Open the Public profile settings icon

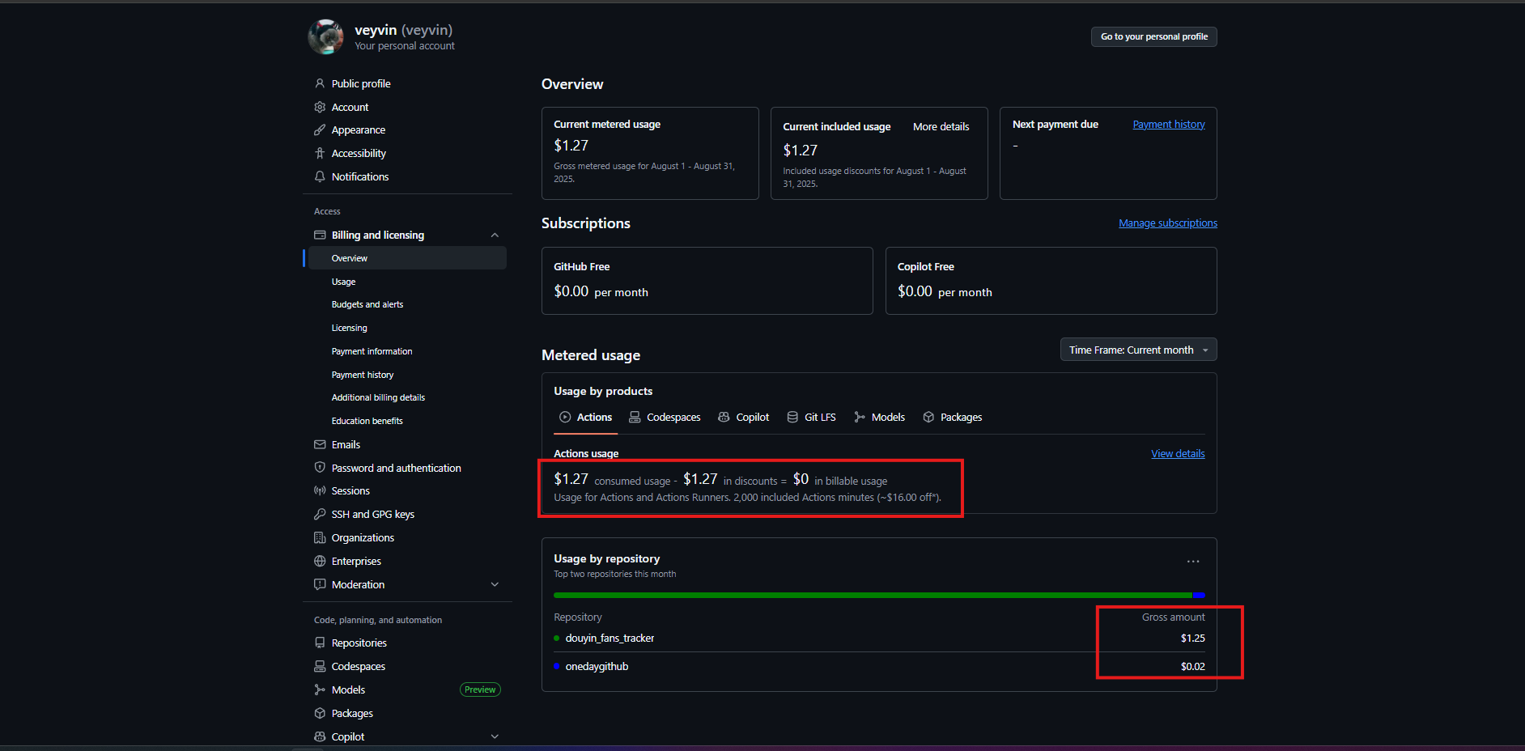tap(320, 83)
